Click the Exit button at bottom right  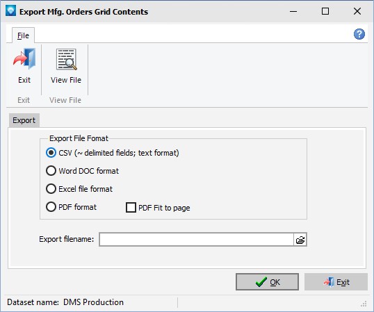(x=336, y=282)
